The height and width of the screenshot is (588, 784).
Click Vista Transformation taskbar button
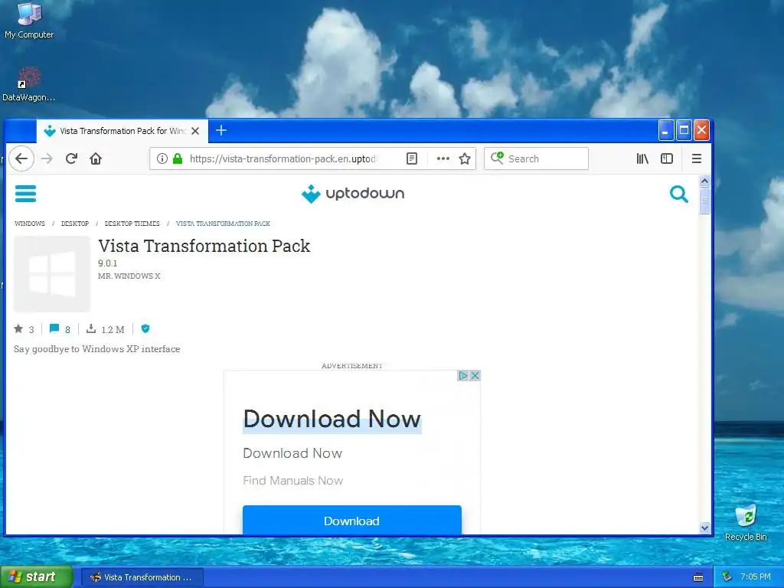(x=142, y=577)
